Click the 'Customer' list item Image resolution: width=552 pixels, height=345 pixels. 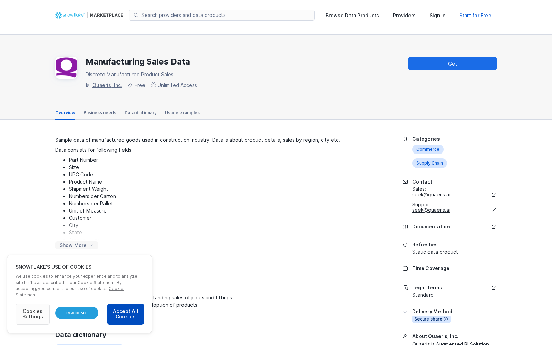coord(80,218)
